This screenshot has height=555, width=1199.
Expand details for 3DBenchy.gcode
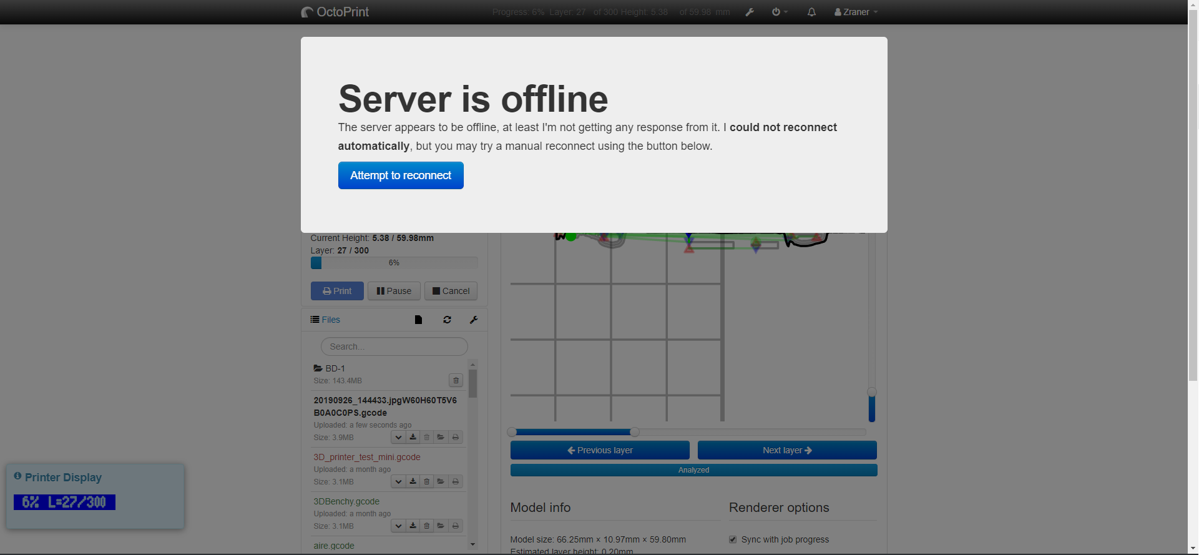[x=398, y=526]
